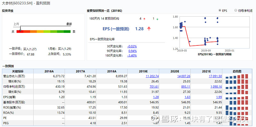Screen dimensions: 256x127
Task: Click the small red upgrade arrow beside 4
Action: (144, 19)
